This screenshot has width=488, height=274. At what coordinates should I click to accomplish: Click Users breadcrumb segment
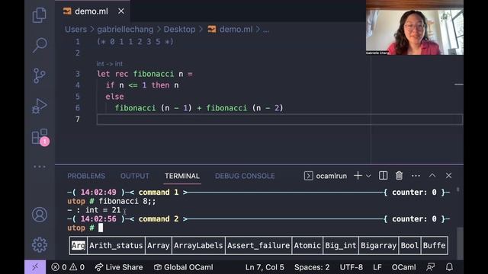75,30
